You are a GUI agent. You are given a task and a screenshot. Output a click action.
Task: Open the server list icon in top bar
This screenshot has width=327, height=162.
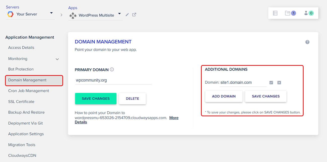275,13
